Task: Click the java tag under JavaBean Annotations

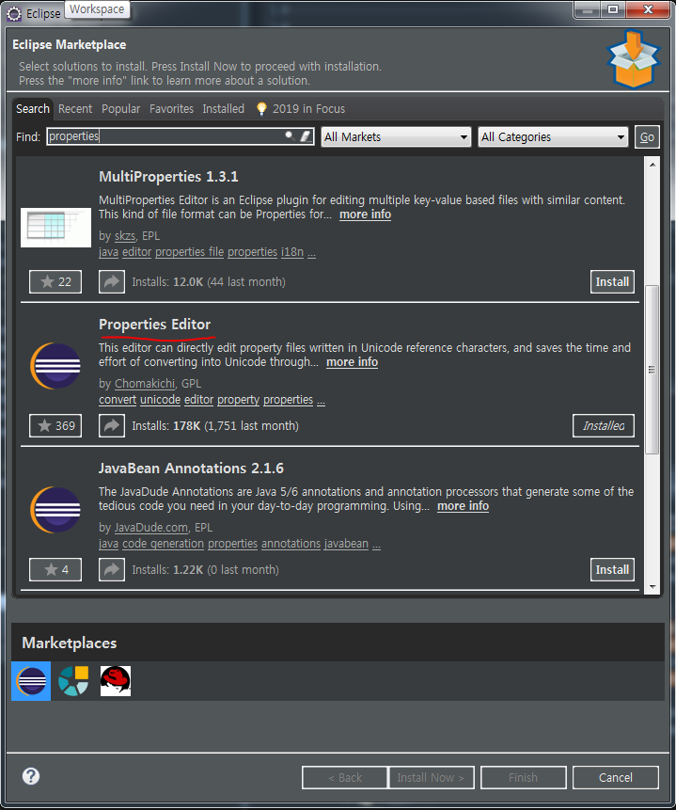Action: coord(108,544)
